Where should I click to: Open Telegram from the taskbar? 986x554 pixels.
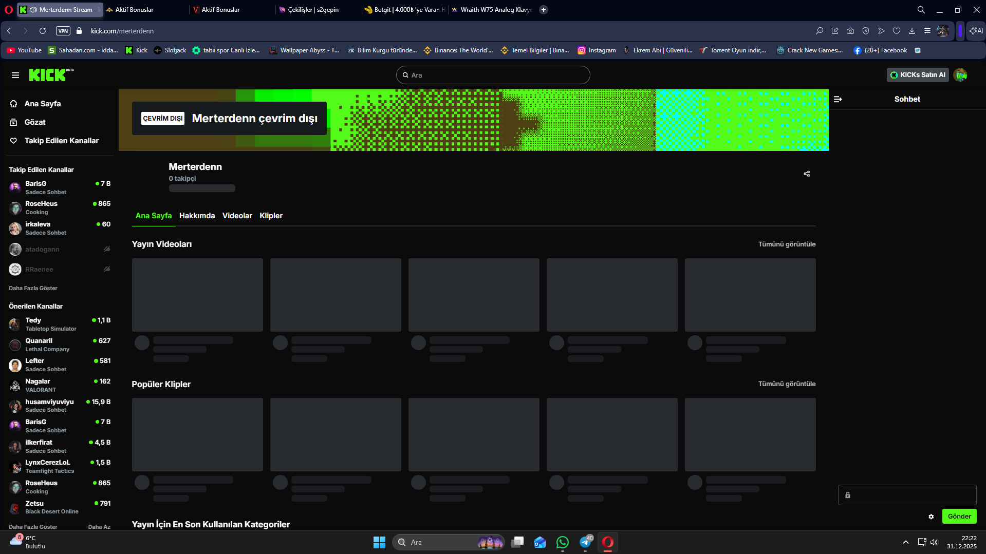(585, 542)
